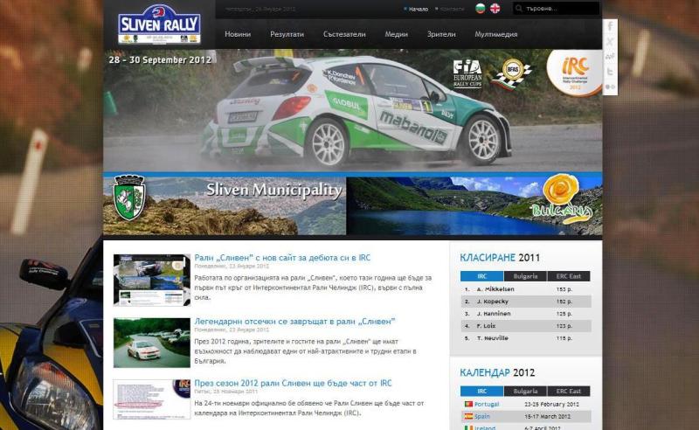Screen dimensions: 699x430
Task: Go to Начало home link
Action: (418, 9)
